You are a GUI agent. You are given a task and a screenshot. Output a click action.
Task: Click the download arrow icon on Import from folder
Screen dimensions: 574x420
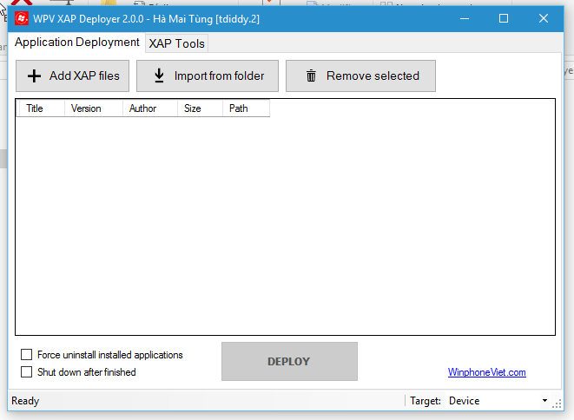159,75
